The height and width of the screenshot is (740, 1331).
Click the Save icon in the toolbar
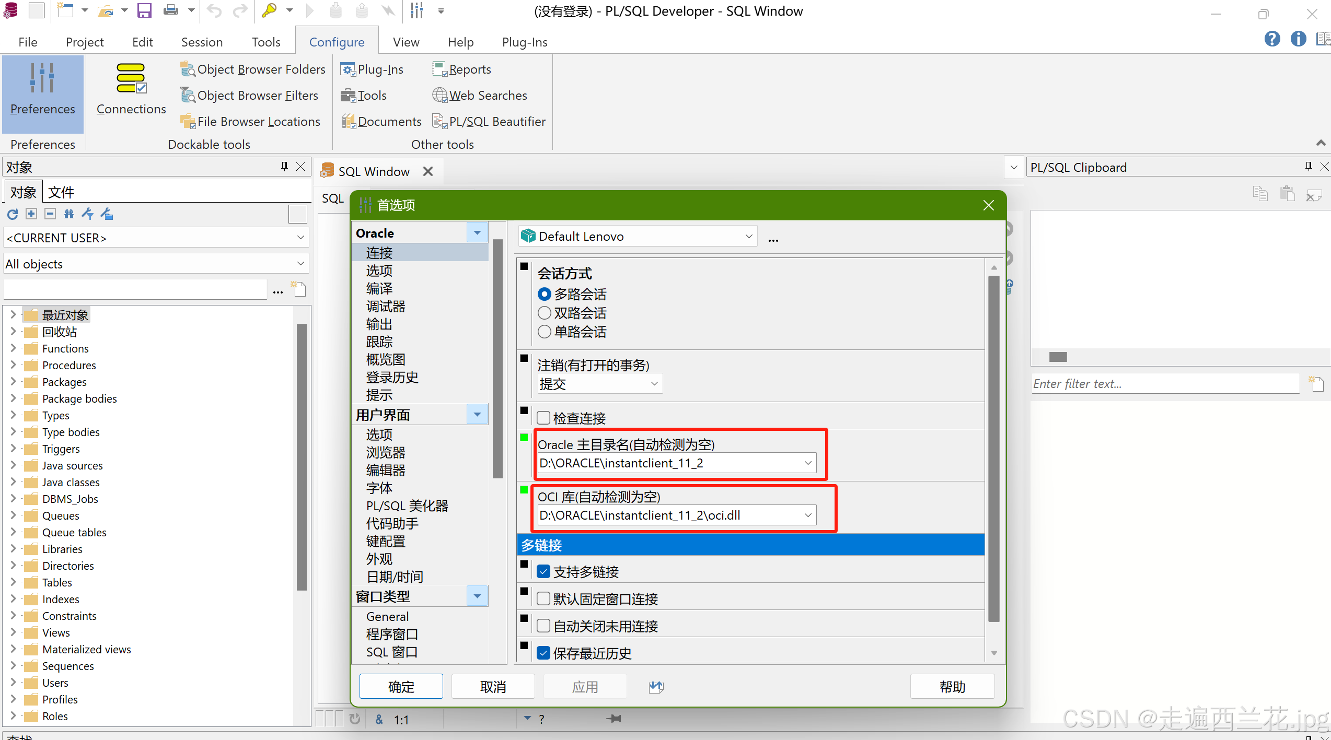(x=144, y=10)
